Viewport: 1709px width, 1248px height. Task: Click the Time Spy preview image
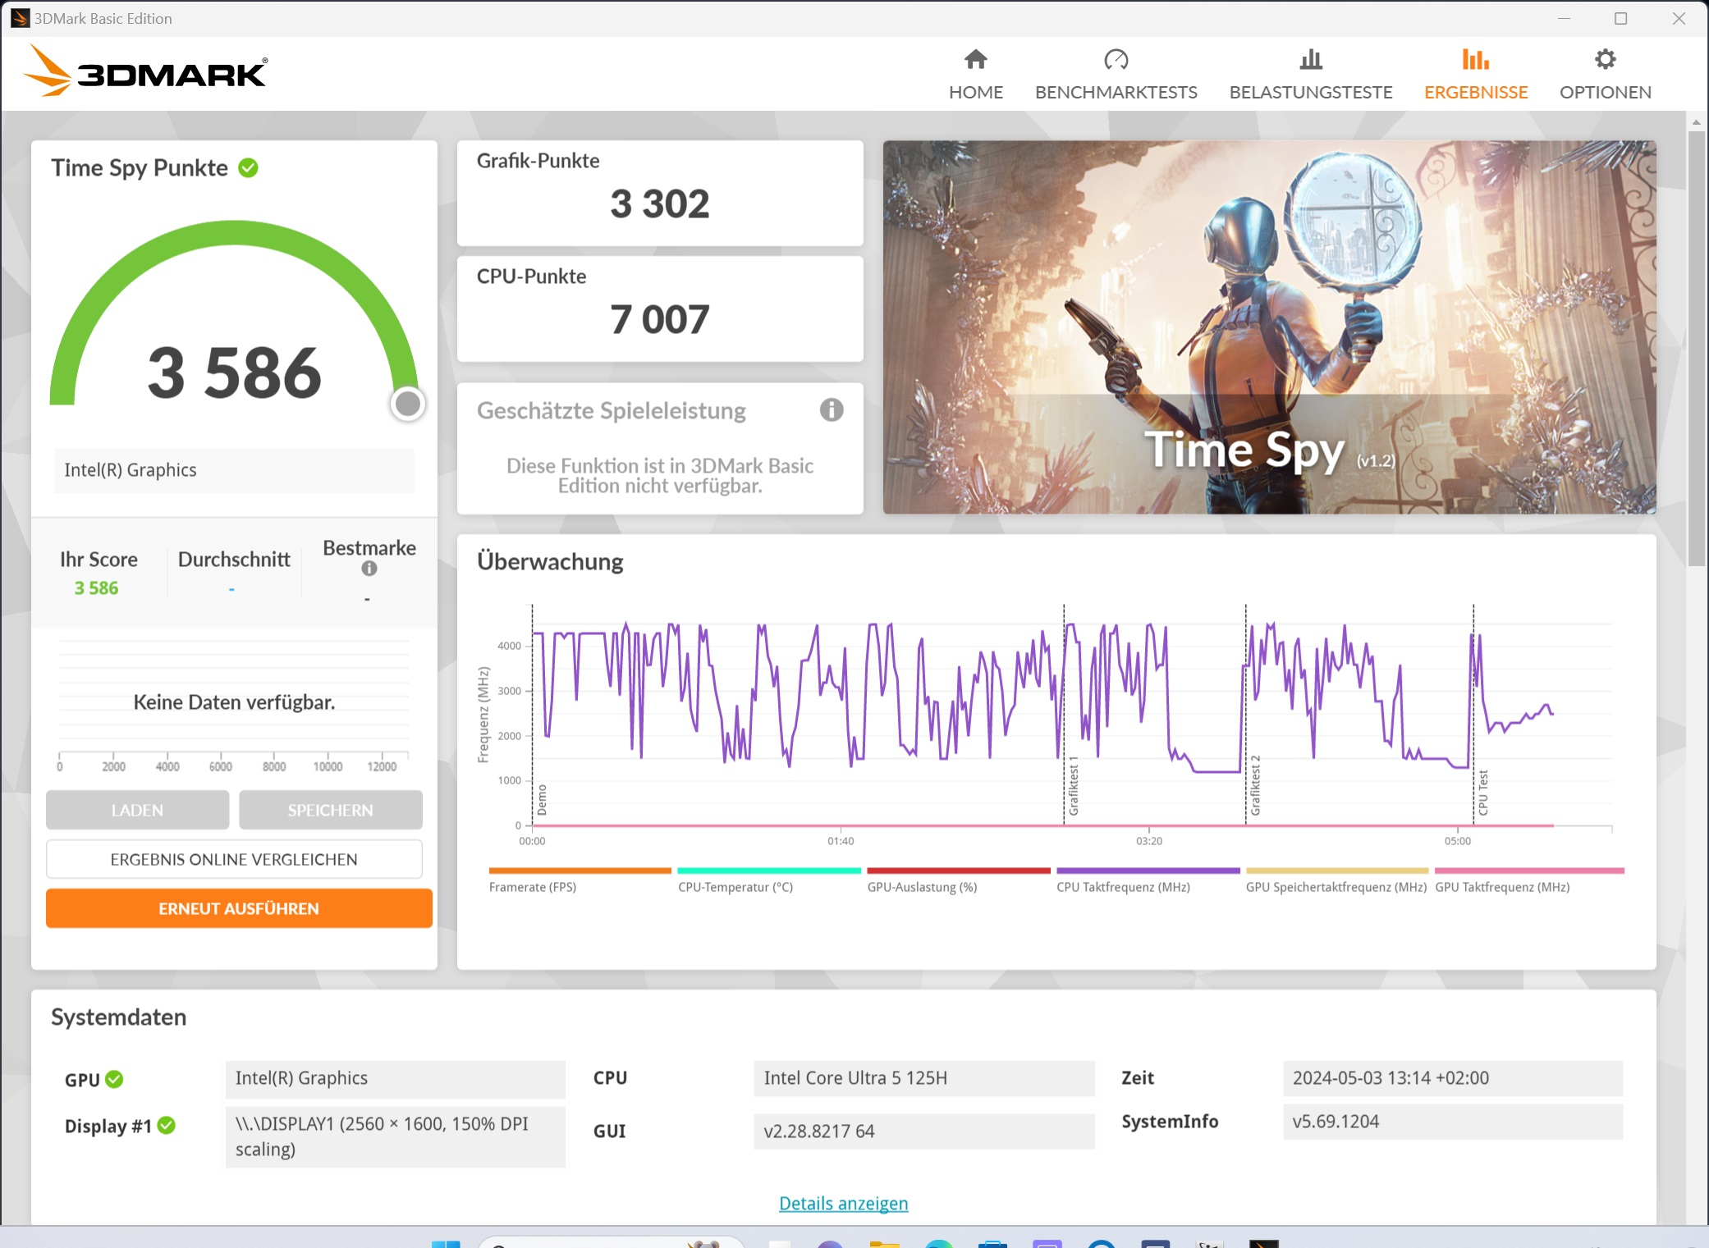[x=1269, y=327]
